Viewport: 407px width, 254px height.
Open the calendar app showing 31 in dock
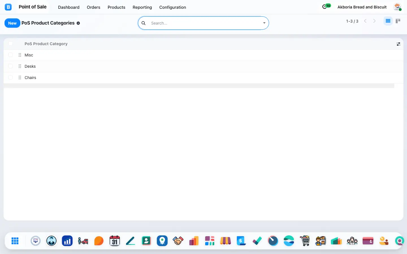coord(115,241)
